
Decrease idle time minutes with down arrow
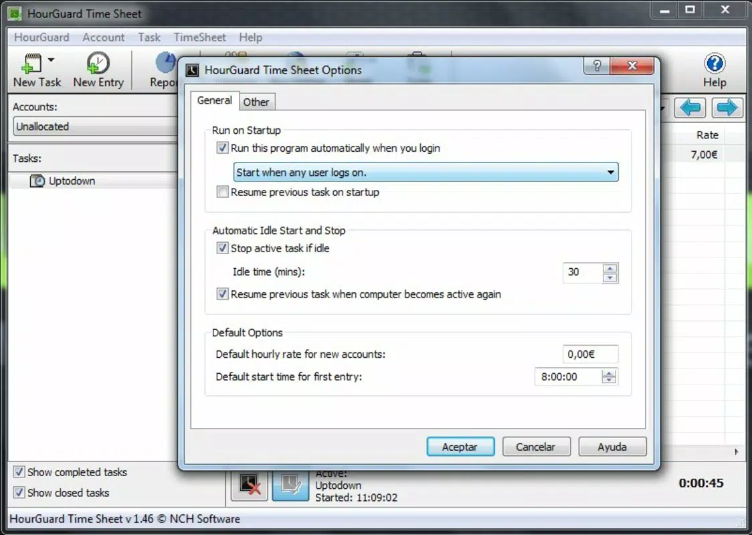pos(609,278)
